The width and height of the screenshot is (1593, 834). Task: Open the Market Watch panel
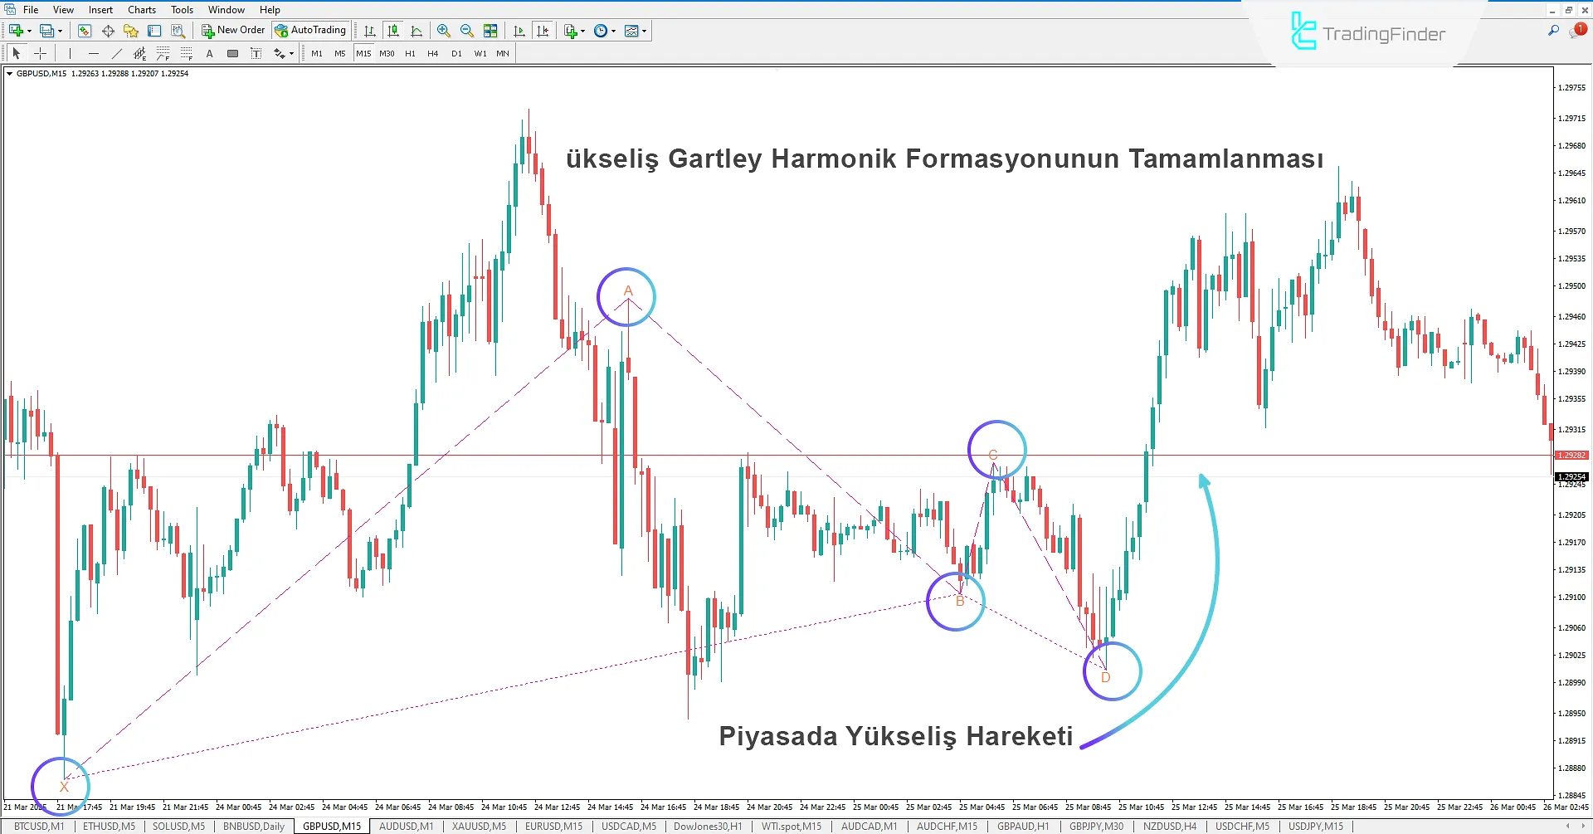pos(84,31)
